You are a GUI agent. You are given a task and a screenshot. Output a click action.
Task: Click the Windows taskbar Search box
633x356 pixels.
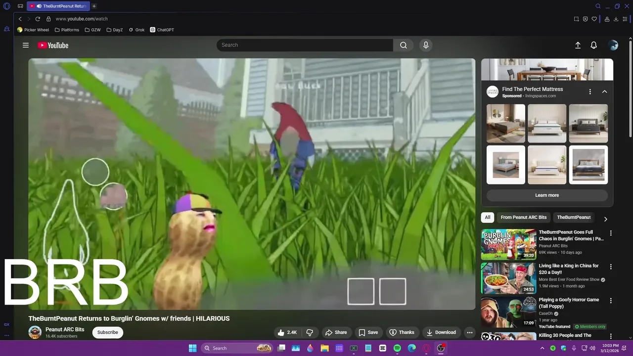point(237,348)
